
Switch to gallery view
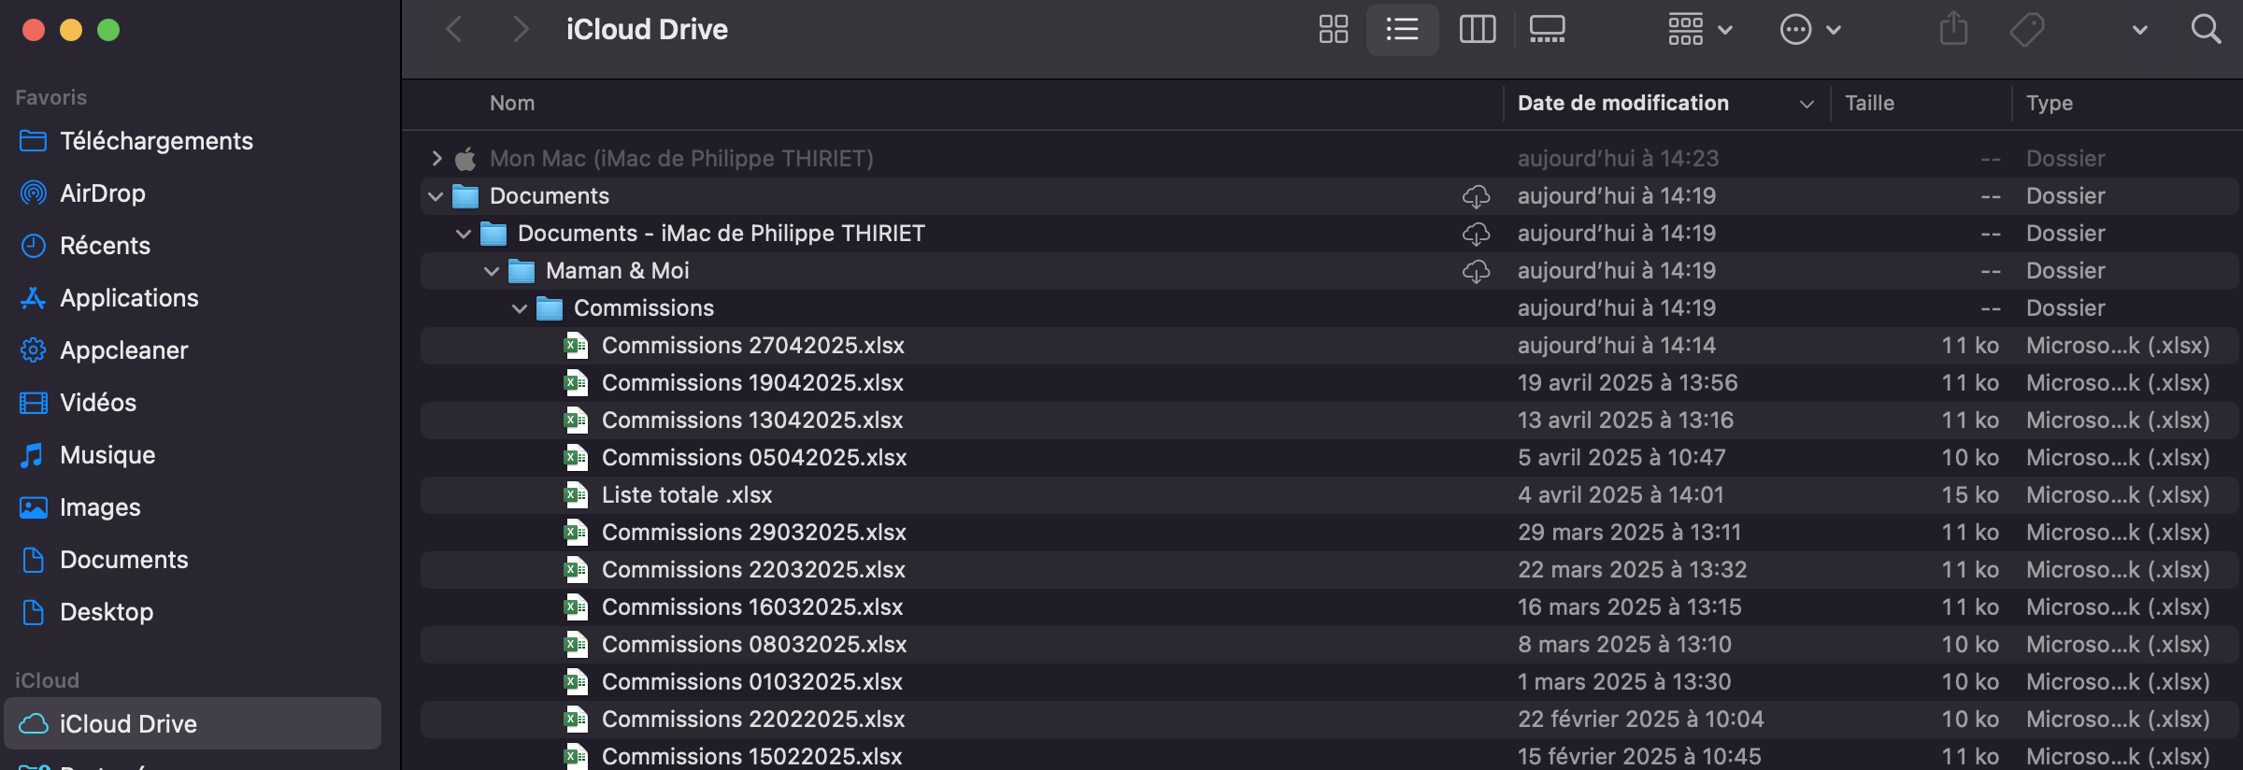pyautogui.click(x=1548, y=30)
